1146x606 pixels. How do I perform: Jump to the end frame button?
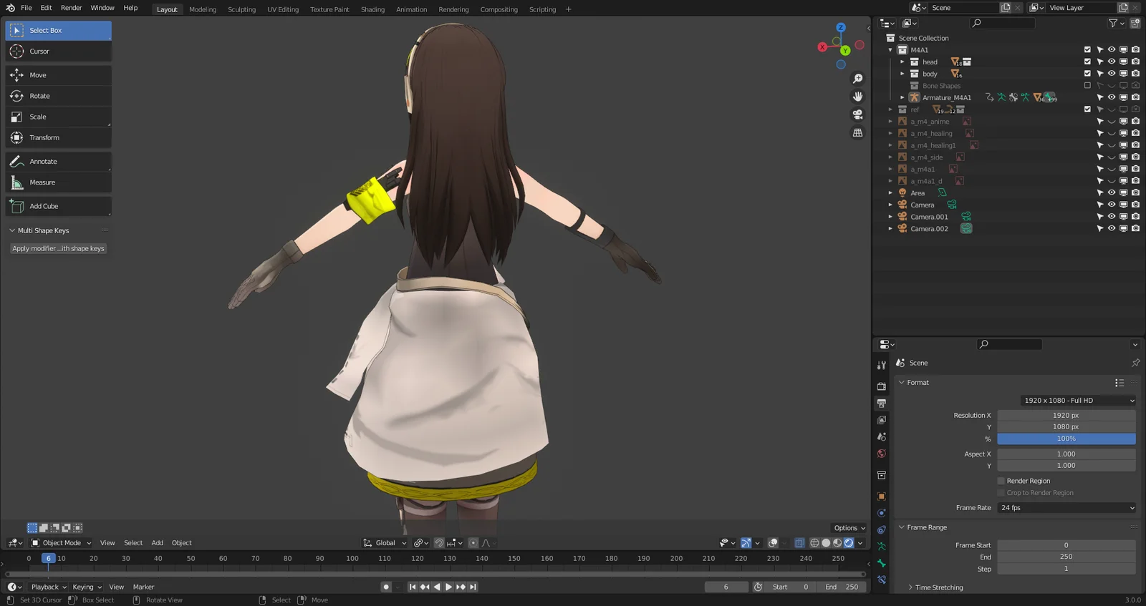pyautogui.click(x=473, y=587)
